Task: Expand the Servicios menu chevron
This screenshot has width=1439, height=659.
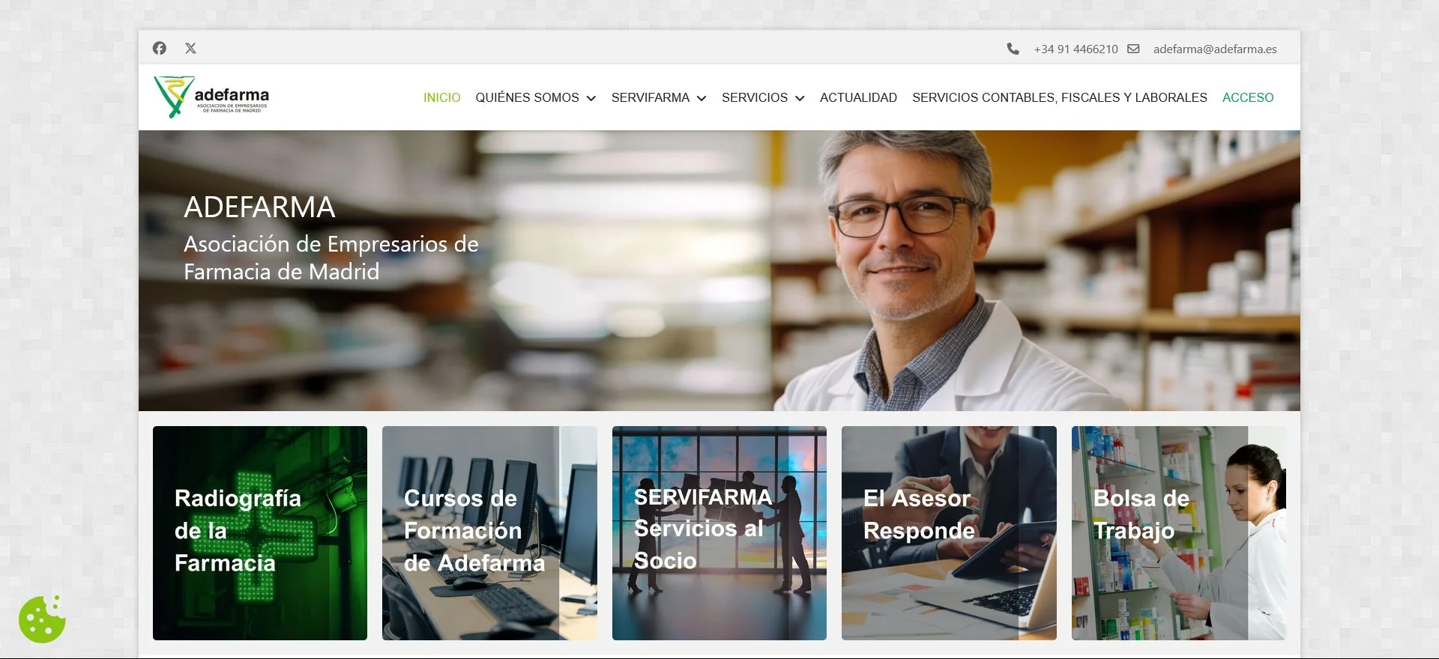Action: tap(800, 98)
